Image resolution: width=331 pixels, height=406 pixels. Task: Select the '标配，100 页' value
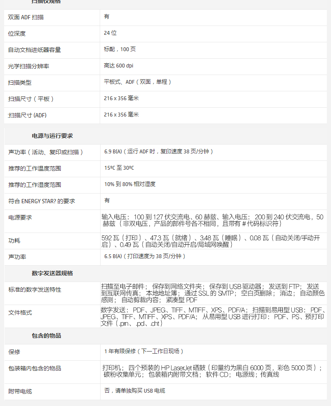tap(120, 49)
